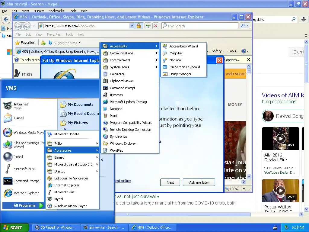
Task: Open Mypal History menu
Action: pyautogui.click(x=38, y=11)
